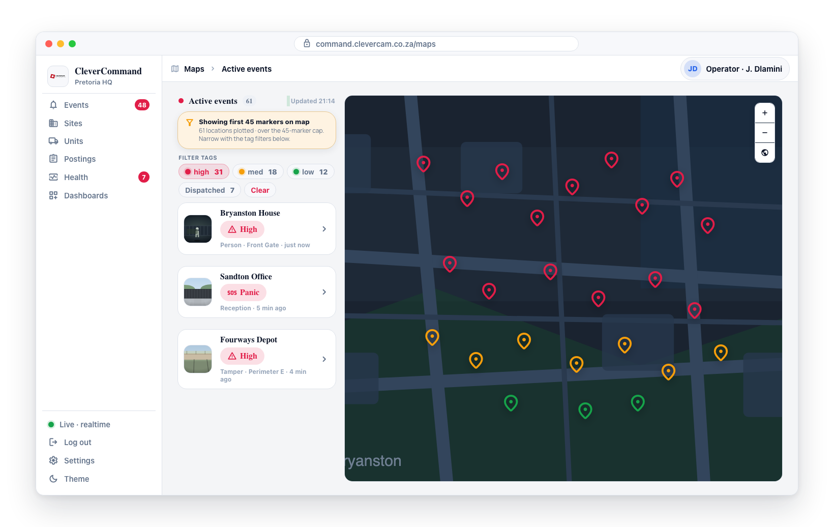Open the Units truck icon
Image resolution: width=834 pixels, height=527 pixels.
coord(53,141)
